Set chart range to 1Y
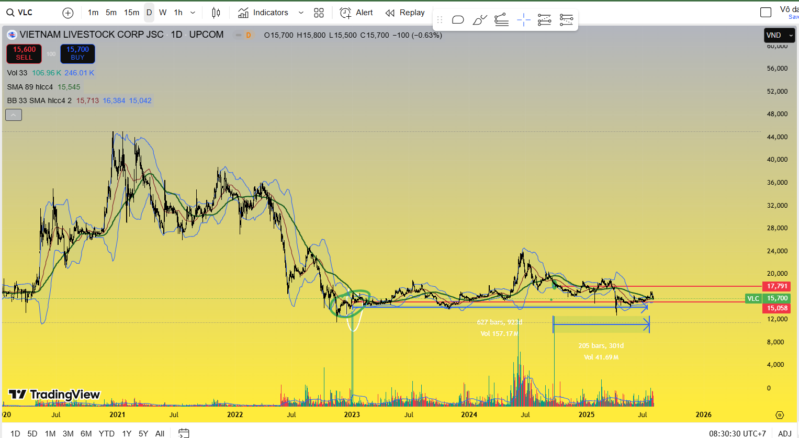This screenshot has height=438, width=799. point(127,433)
